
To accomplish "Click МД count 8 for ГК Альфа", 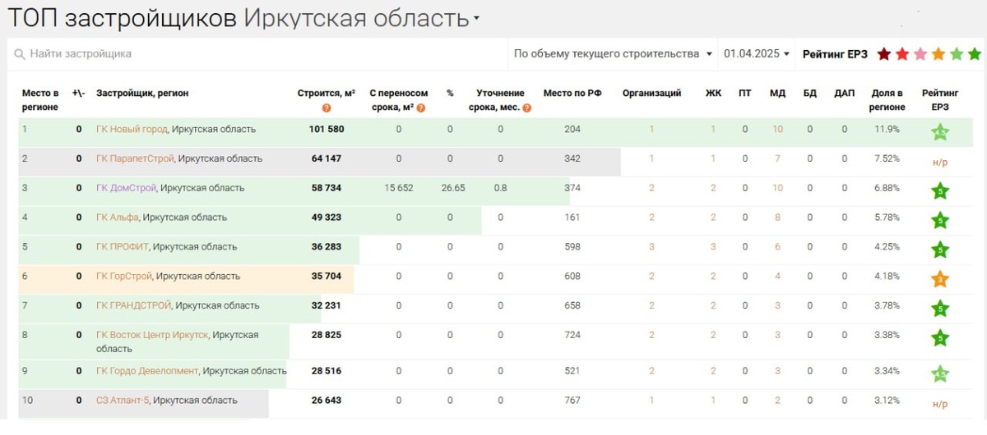I will coord(777,217).
